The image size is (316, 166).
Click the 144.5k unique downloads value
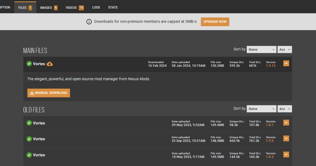point(235,157)
